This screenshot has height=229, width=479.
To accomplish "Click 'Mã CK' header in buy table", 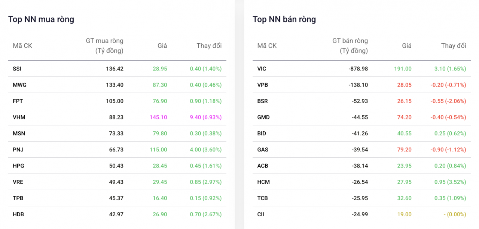I will click(x=22, y=46).
